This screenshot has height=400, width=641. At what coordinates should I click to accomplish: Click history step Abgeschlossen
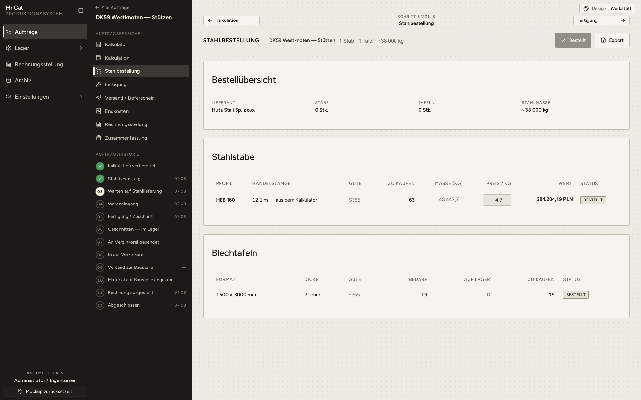[141, 305]
